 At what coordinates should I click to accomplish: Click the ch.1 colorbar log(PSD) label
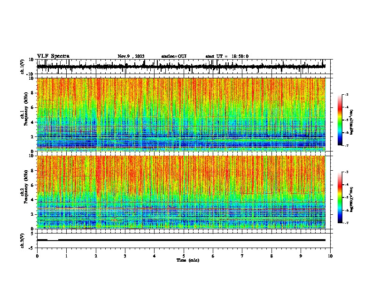[x=352, y=122]
